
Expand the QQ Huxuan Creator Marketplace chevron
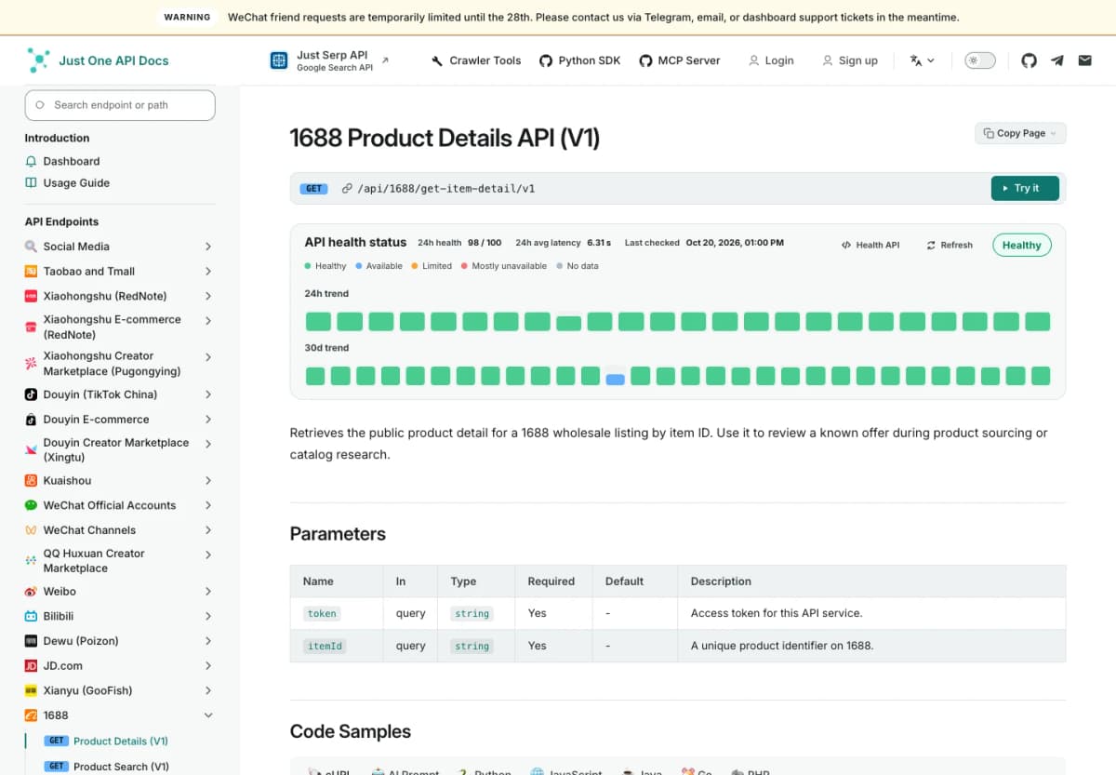coord(208,555)
